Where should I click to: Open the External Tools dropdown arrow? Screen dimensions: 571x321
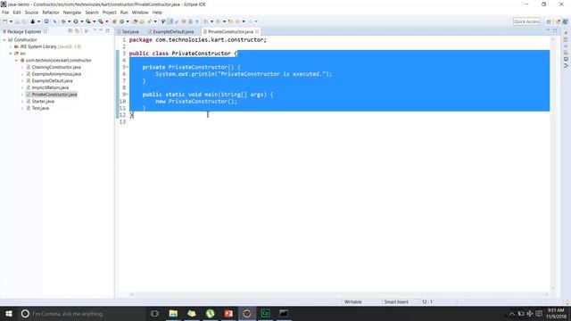click(107, 21)
